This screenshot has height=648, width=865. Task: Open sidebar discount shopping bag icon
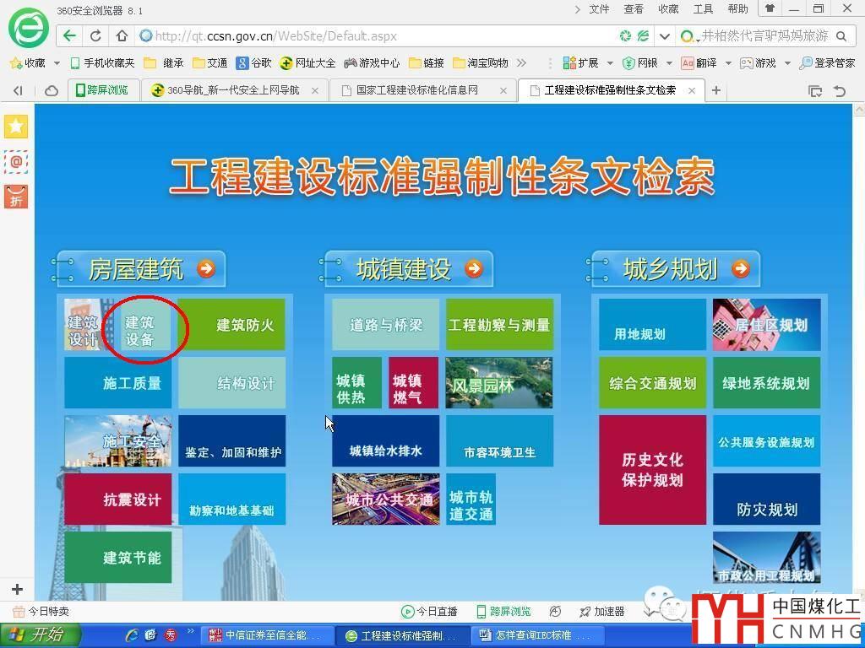pos(16,197)
